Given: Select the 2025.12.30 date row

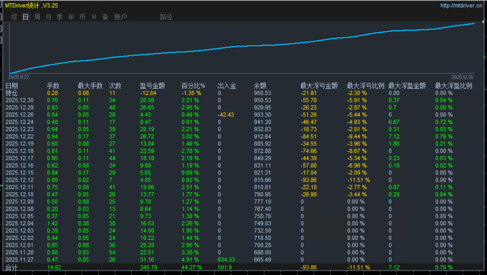Looking at the screenshot, I should pos(243,100).
